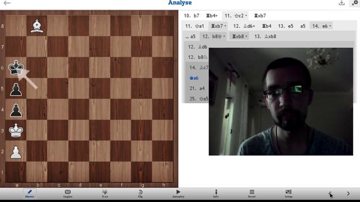
Task: Click the download icon at top right
Action: pyautogui.click(x=341, y=3)
